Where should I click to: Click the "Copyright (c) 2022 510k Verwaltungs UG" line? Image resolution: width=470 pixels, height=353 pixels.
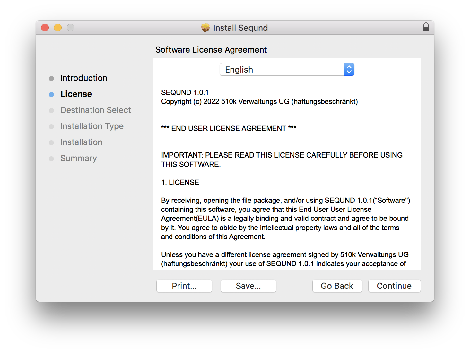259,101
